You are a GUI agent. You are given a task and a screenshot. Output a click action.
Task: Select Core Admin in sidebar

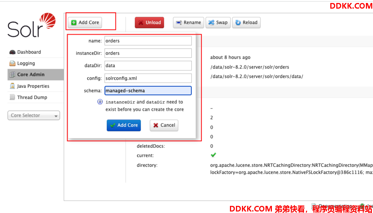point(36,75)
